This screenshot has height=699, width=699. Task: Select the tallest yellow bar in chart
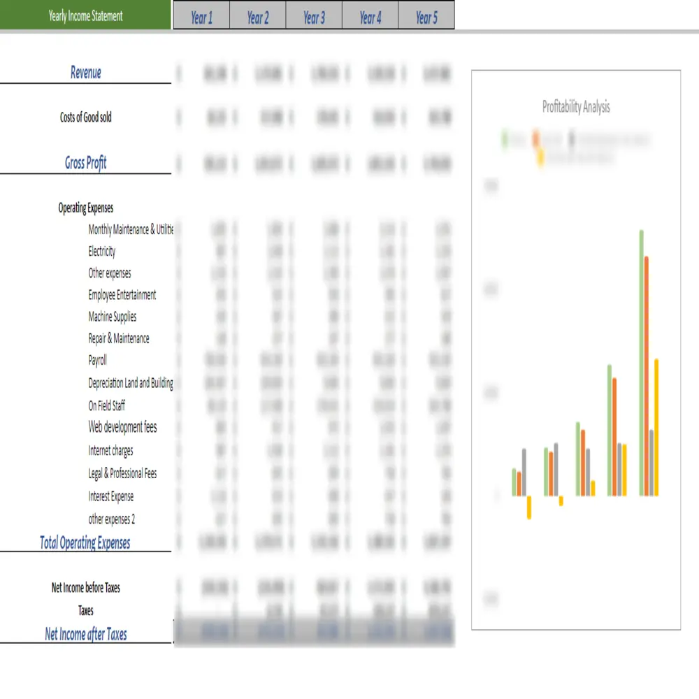656,426
